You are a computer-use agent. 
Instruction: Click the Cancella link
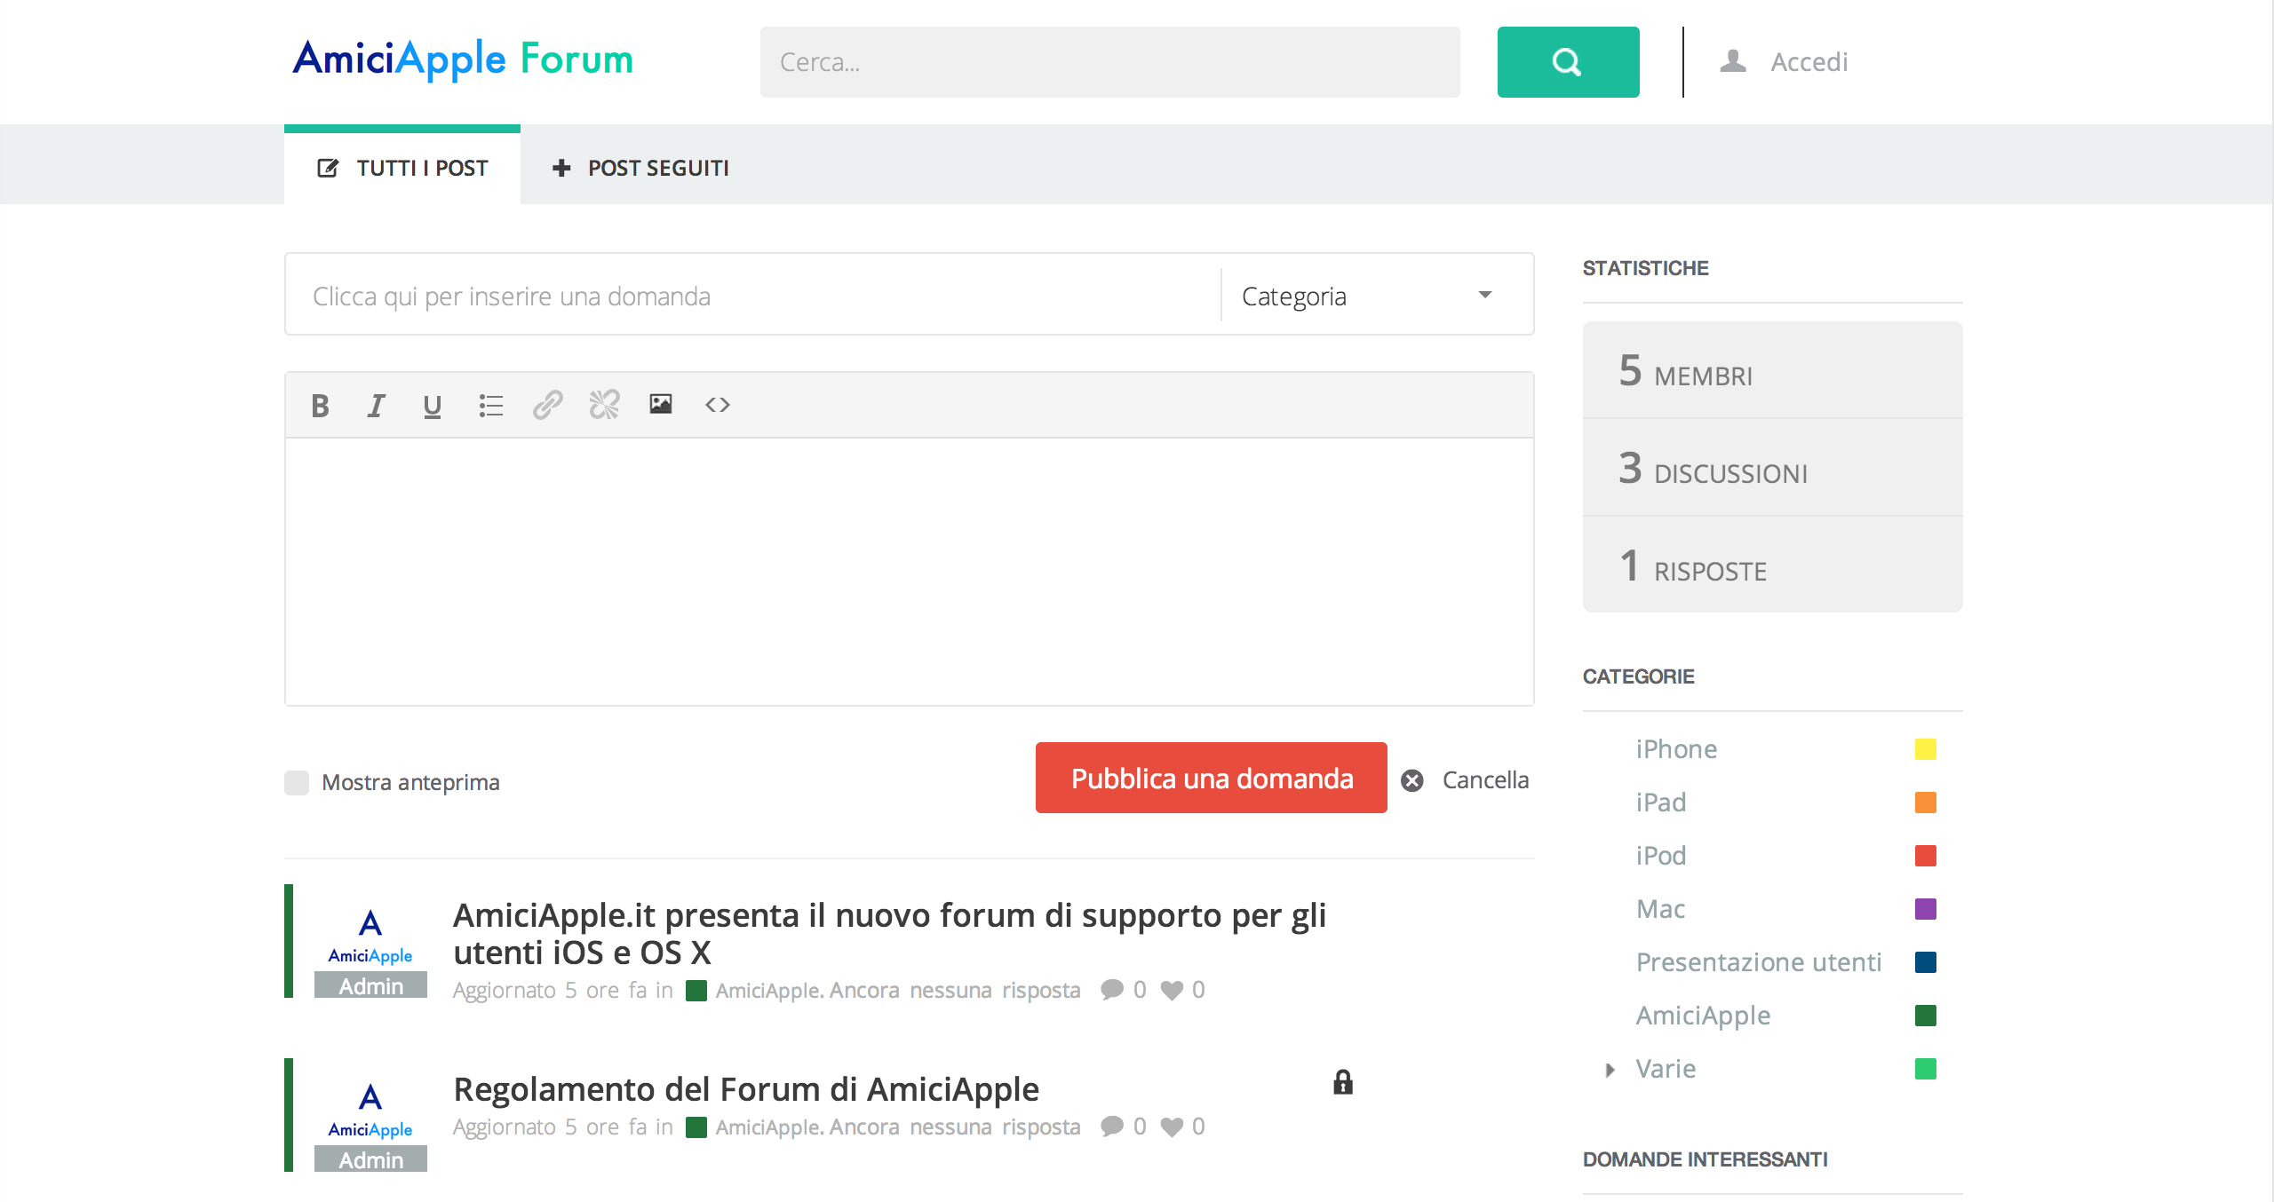(1485, 780)
